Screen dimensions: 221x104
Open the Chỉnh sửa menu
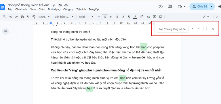(x=21, y=10)
